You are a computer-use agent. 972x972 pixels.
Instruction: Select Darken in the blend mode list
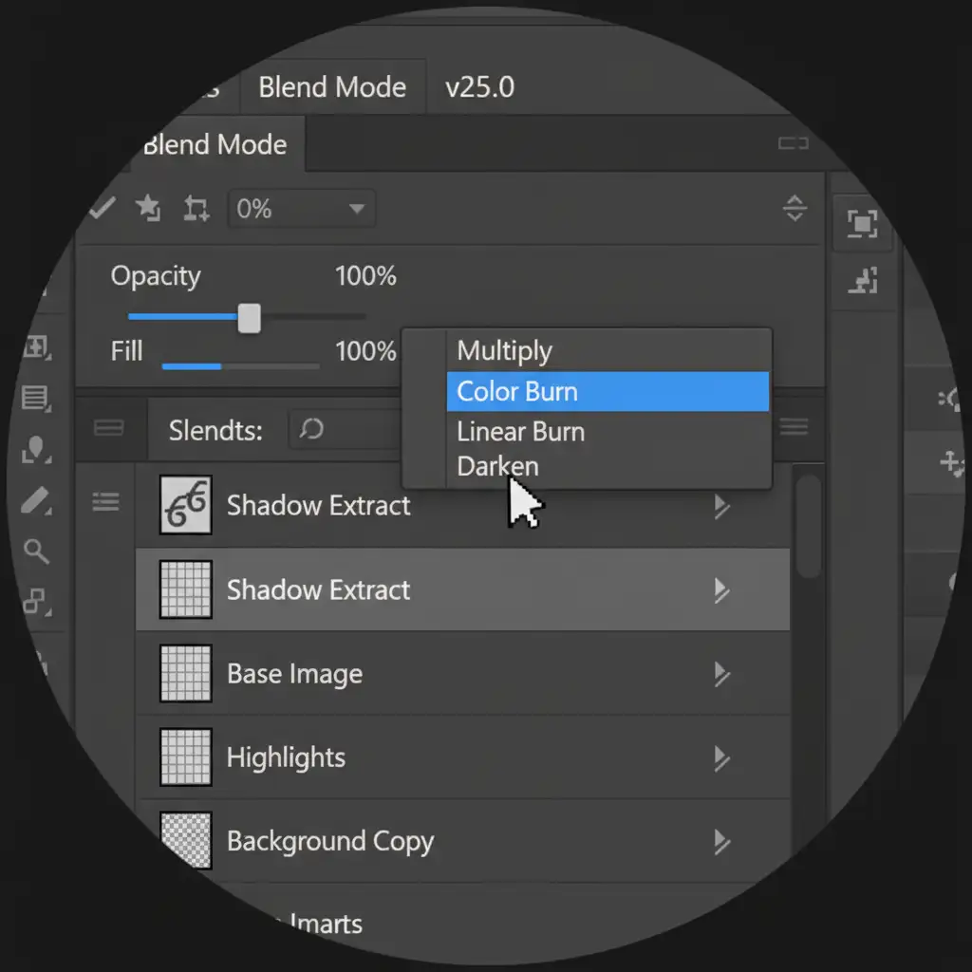pos(497,467)
